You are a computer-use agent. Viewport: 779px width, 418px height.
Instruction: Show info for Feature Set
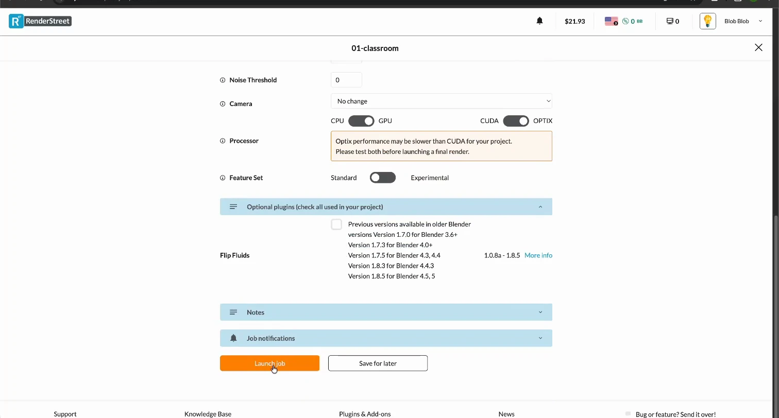click(x=223, y=178)
